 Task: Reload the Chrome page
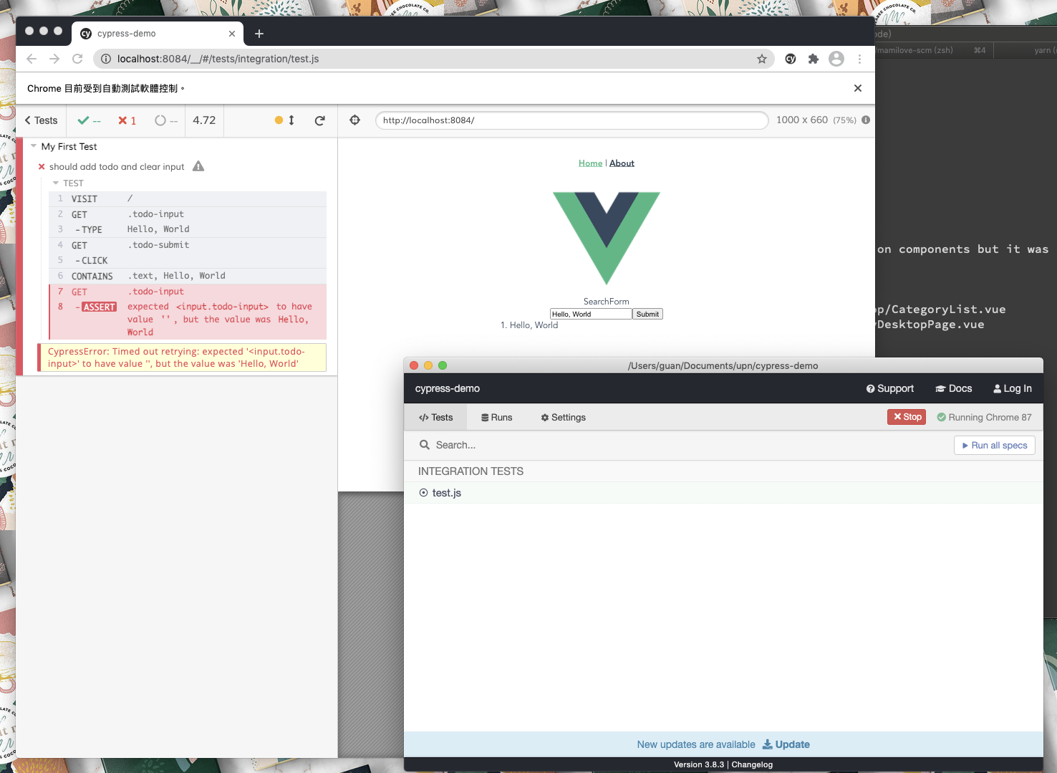pyautogui.click(x=77, y=59)
